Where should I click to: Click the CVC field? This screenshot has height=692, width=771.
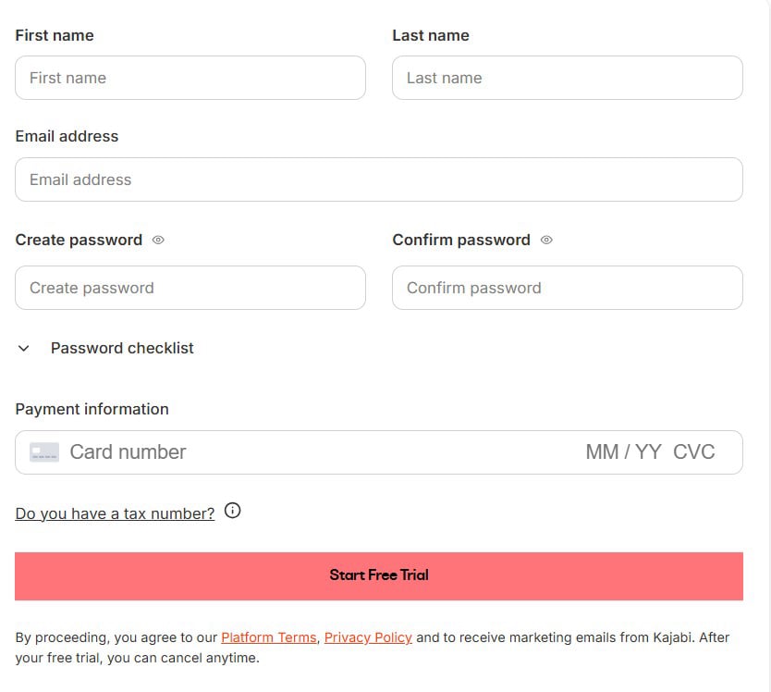(694, 452)
